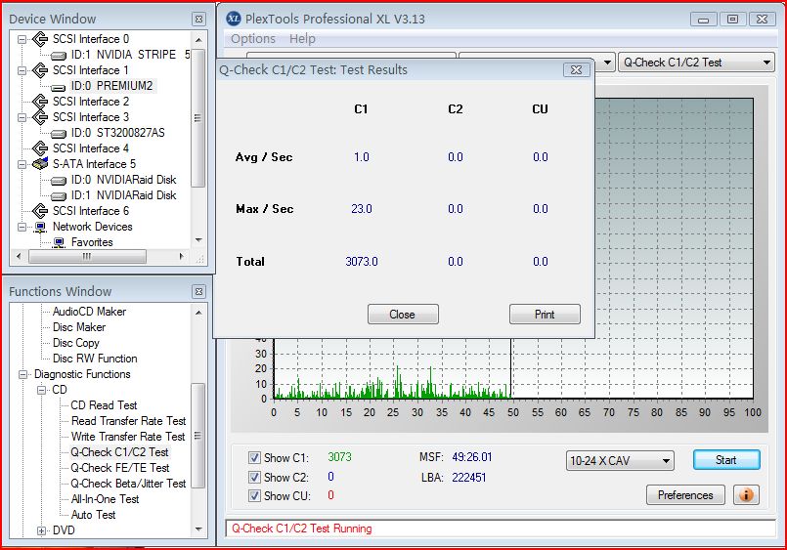Close the Device Window panel
Screen dimensions: 787x550
(x=198, y=20)
